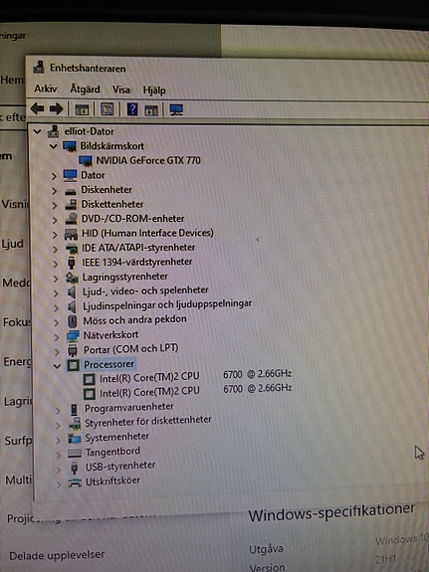Click the HID devices icon

coord(72,234)
